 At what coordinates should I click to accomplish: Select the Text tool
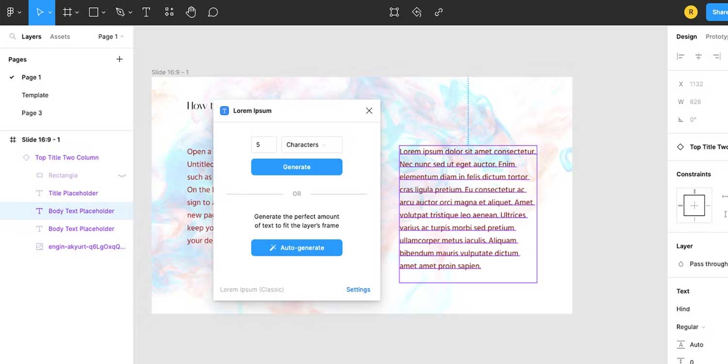[146, 12]
